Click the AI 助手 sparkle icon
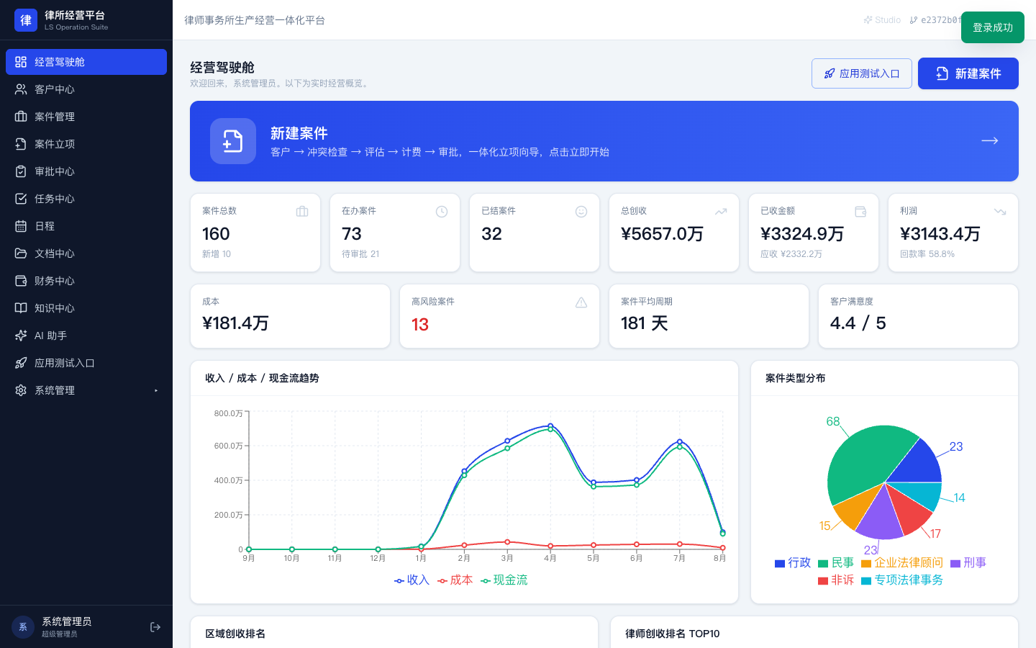Screen dimensions: 1036x648 click(x=21, y=336)
